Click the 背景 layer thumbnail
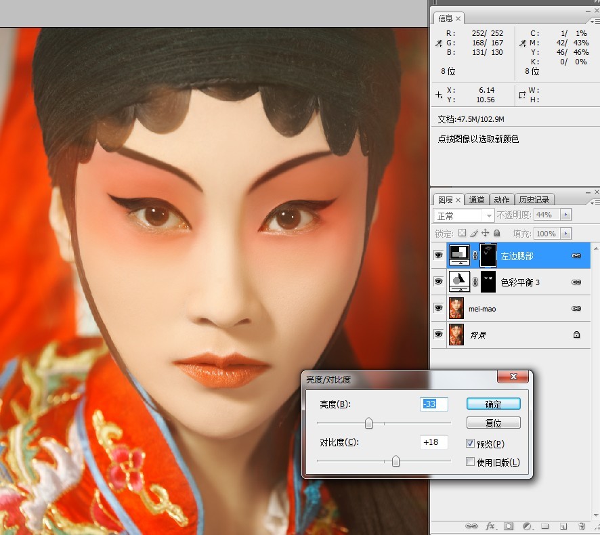 pyautogui.click(x=456, y=335)
